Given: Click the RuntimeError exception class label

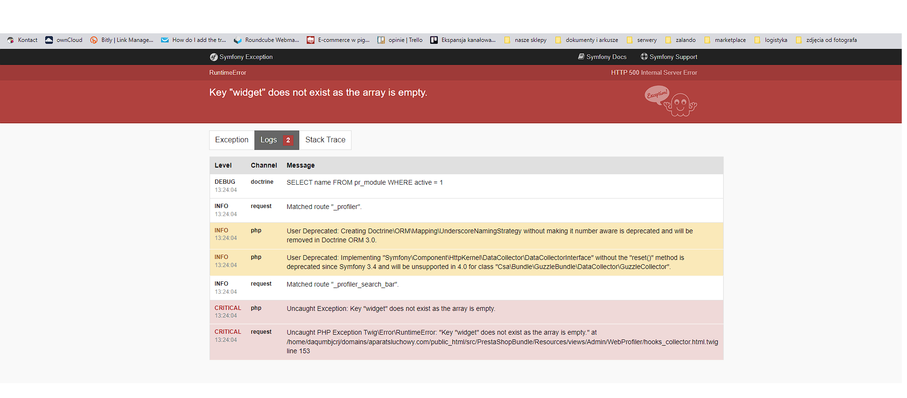Looking at the screenshot, I should [x=228, y=73].
